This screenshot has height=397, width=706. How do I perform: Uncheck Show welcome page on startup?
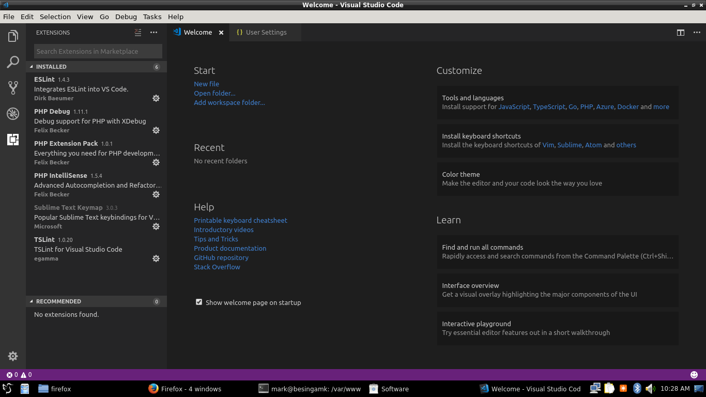click(x=199, y=302)
